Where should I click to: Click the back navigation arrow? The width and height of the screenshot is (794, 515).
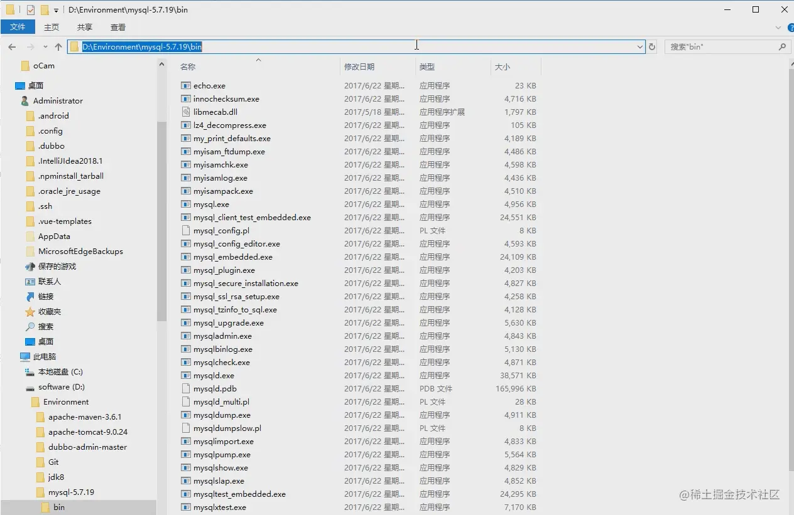[12, 47]
